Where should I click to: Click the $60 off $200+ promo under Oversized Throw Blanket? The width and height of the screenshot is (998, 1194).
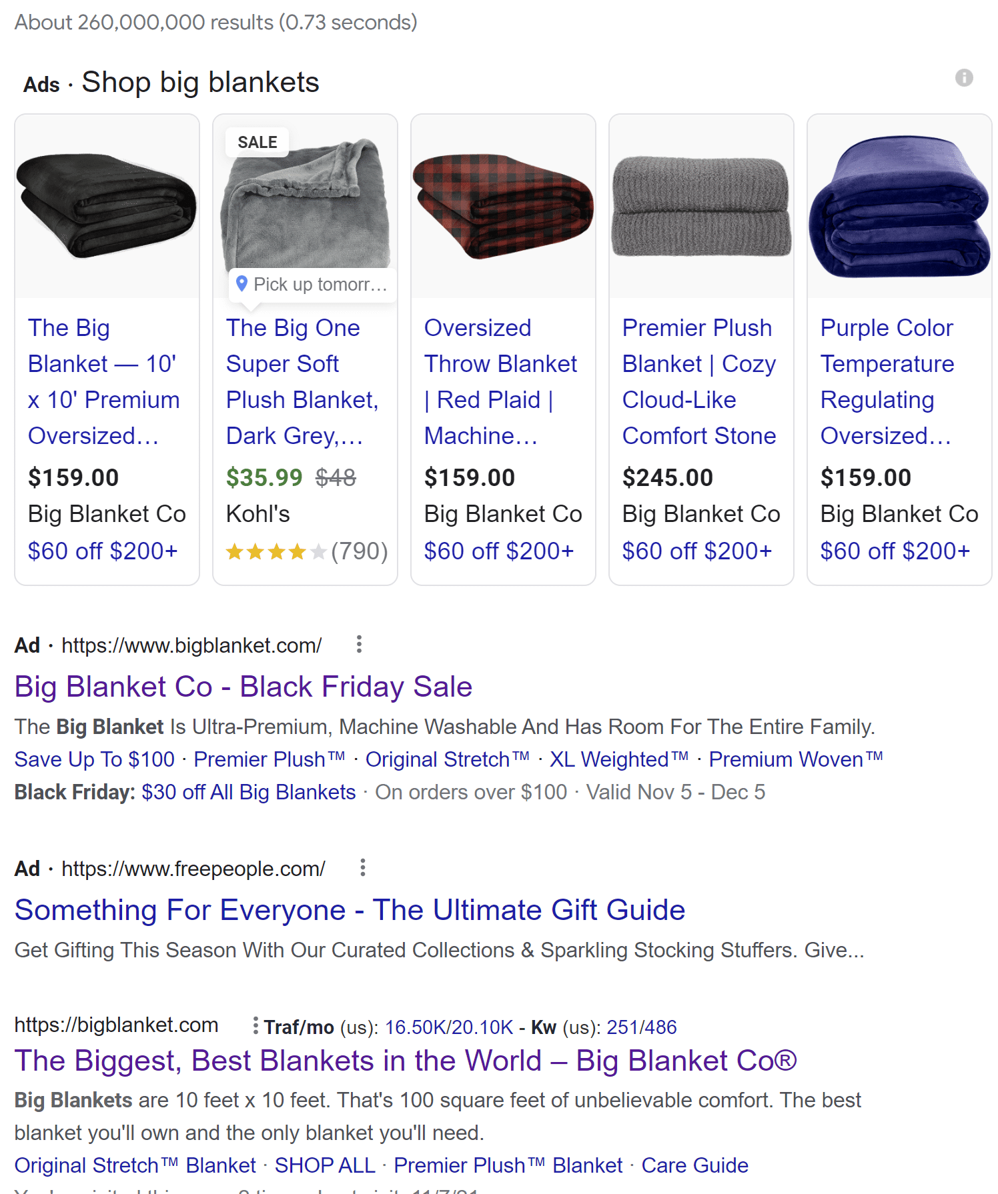click(500, 551)
